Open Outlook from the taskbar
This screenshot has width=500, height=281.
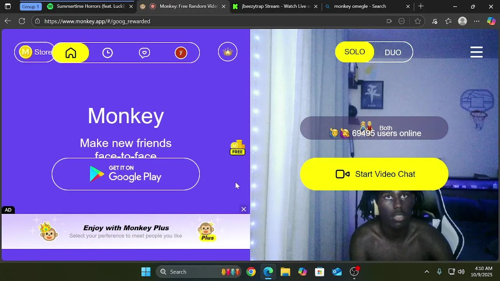[x=337, y=272]
